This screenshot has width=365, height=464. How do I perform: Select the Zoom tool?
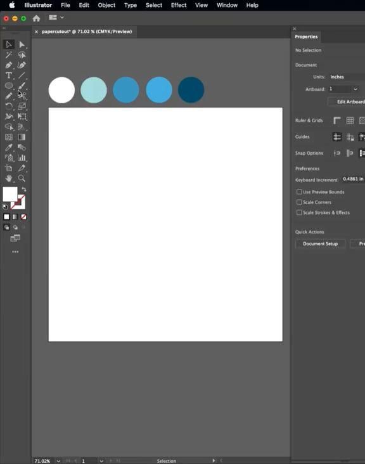click(22, 178)
